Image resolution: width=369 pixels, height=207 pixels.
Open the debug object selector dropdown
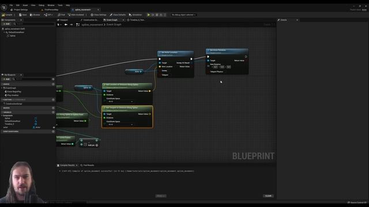pos(183,15)
